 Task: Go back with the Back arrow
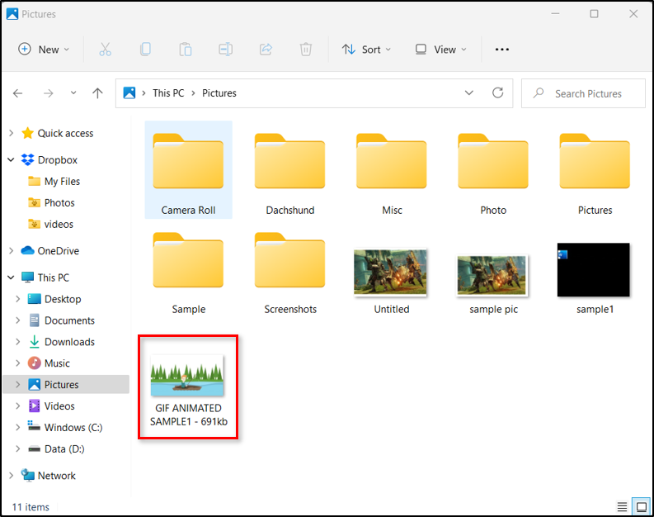[18, 93]
